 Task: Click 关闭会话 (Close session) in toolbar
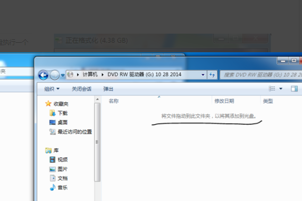tap(81, 89)
